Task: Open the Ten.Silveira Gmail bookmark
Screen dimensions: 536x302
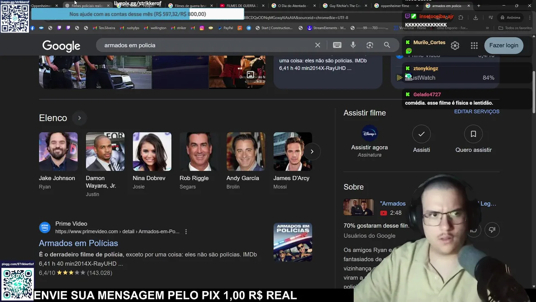Action: (x=104, y=28)
